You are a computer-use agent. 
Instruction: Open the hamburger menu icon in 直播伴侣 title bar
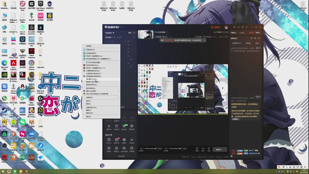pyautogui.click(x=247, y=27)
